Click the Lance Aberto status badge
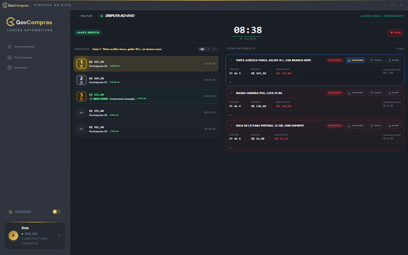Screen dimensions: 408x255 pos(88,33)
